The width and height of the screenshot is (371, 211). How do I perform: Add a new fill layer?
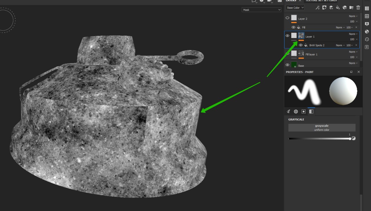(338, 8)
